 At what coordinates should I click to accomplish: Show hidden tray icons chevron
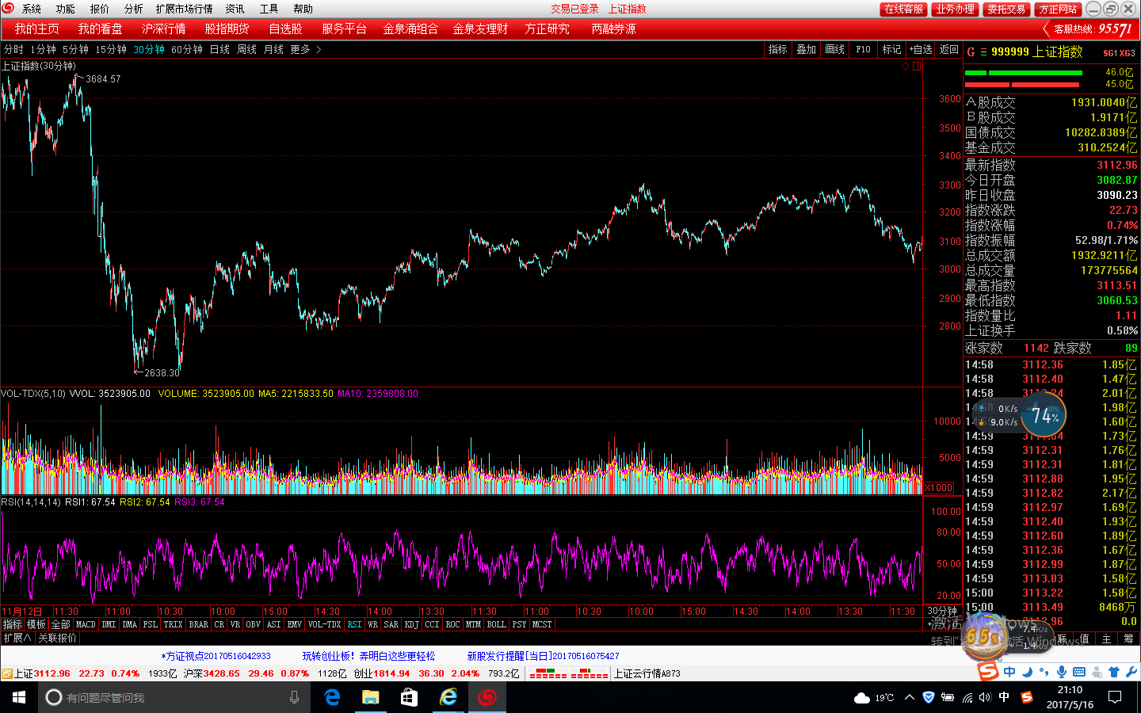click(910, 697)
